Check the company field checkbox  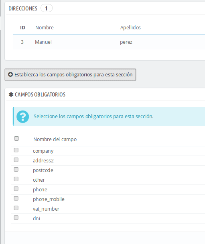click(x=16, y=150)
